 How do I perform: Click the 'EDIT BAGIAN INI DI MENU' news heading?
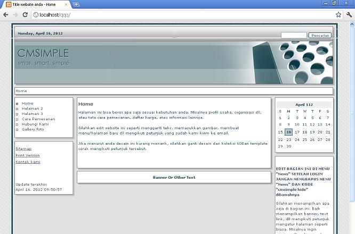click(303, 169)
